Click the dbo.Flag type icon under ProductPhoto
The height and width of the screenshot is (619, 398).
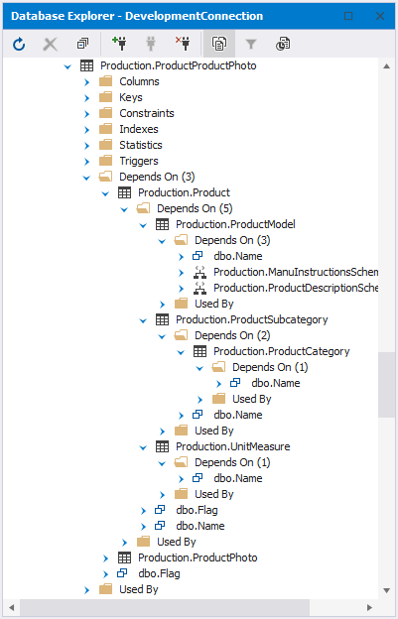click(122, 573)
